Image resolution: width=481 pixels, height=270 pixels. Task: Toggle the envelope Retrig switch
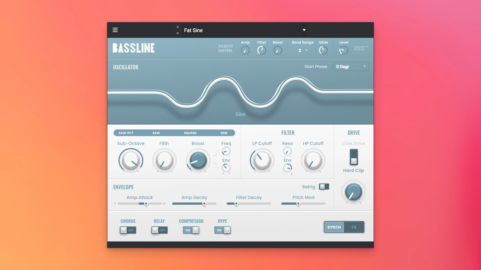pyautogui.click(x=324, y=187)
